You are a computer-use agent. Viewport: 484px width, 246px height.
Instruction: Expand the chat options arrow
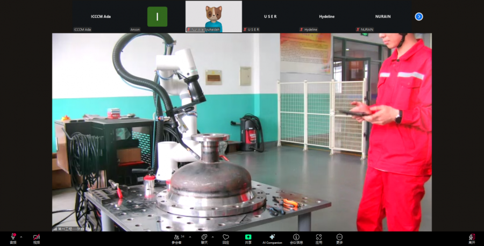tap(213, 237)
